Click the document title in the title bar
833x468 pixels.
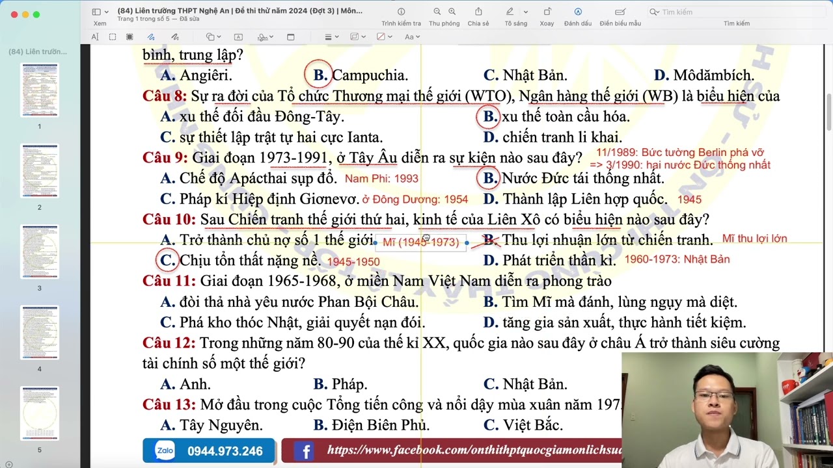click(x=240, y=10)
